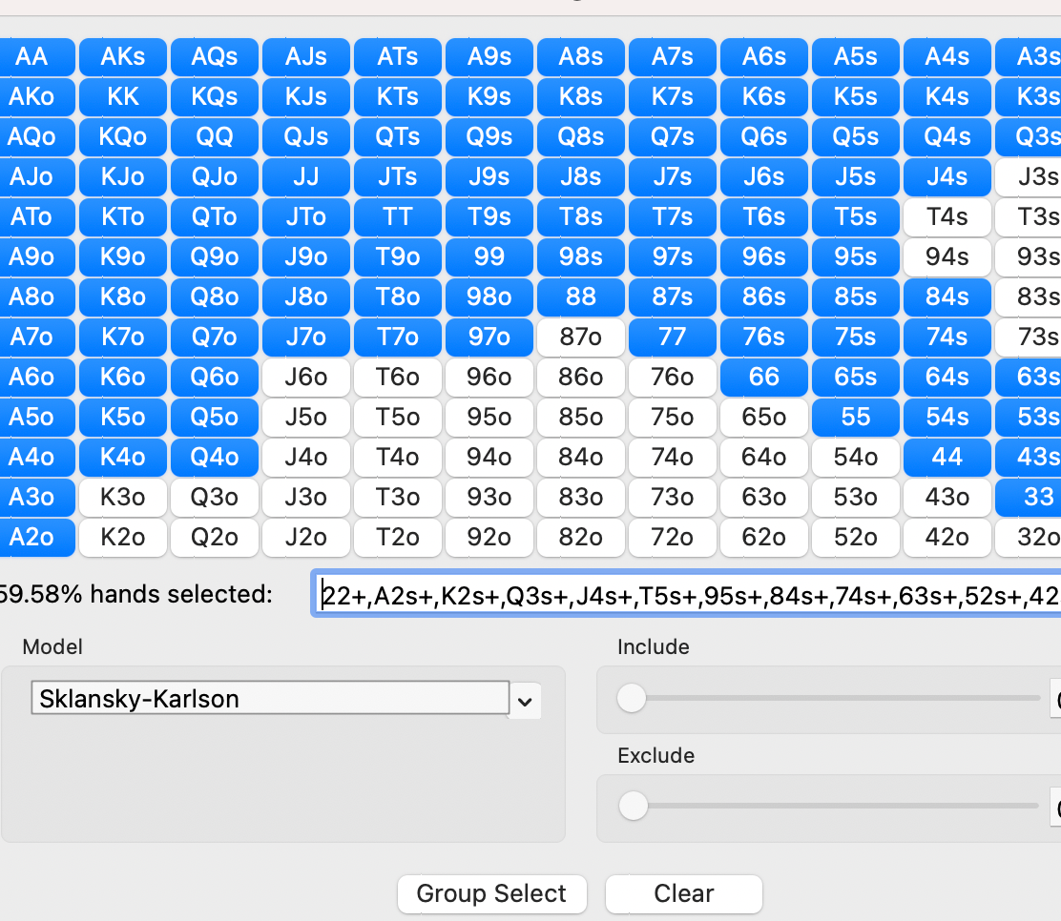
Task: Deselect the JTs hand cell
Action: click(x=398, y=177)
